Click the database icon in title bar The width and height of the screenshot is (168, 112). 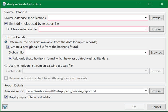point(4,4)
